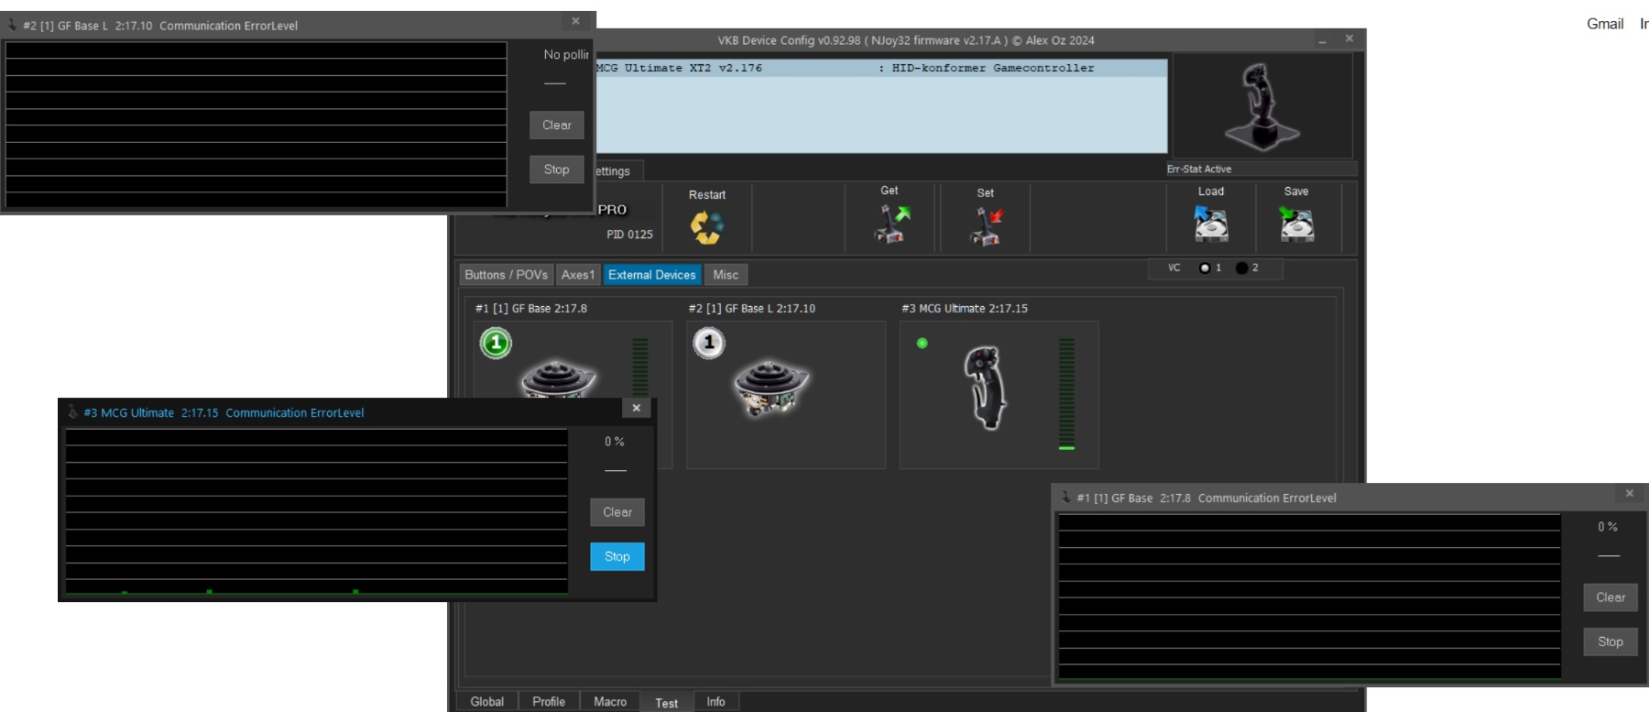
Task: Click the '#1 [1] GF Base 2:17.8' device label
Action: (531, 309)
